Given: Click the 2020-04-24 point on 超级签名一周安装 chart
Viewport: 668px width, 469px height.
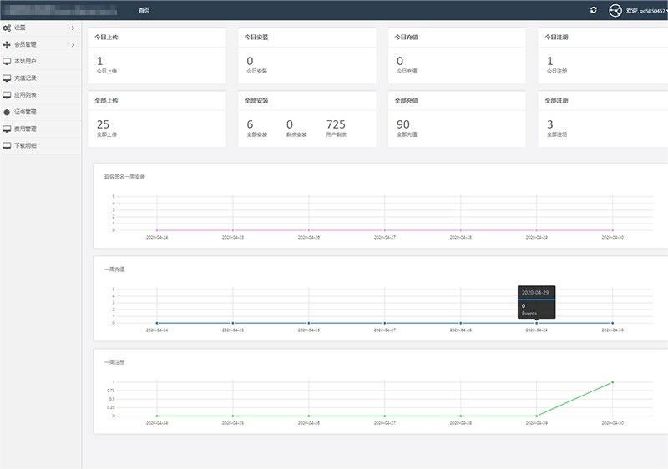Looking at the screenshot, I should pyautogui.click(x=156, y=230).
